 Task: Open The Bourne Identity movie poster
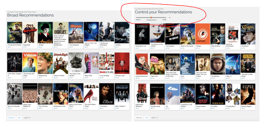click(14, 32)
